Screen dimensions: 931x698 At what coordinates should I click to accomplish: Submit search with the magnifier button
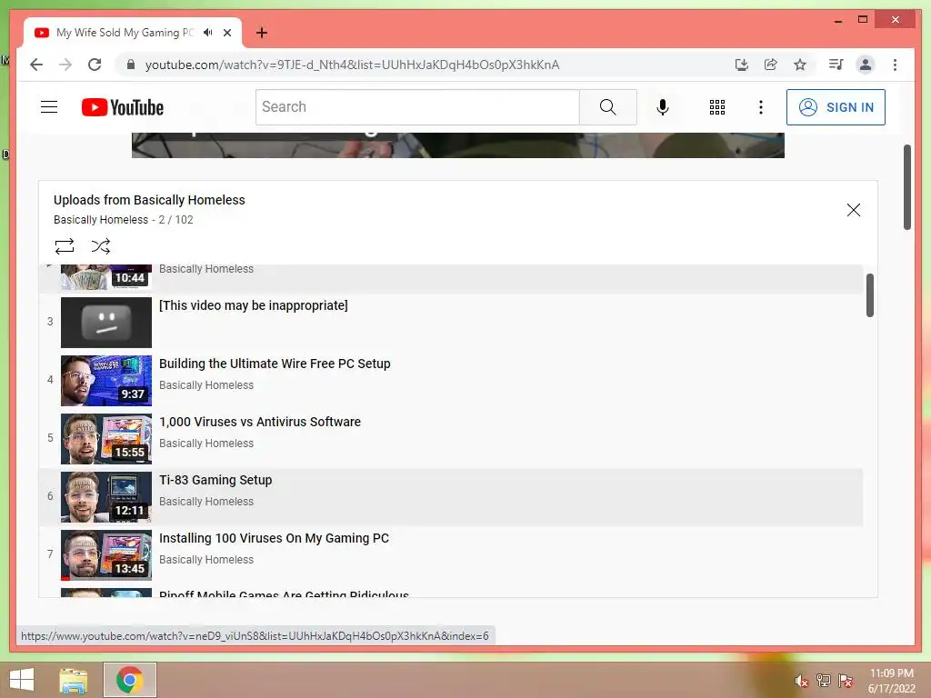608,107
